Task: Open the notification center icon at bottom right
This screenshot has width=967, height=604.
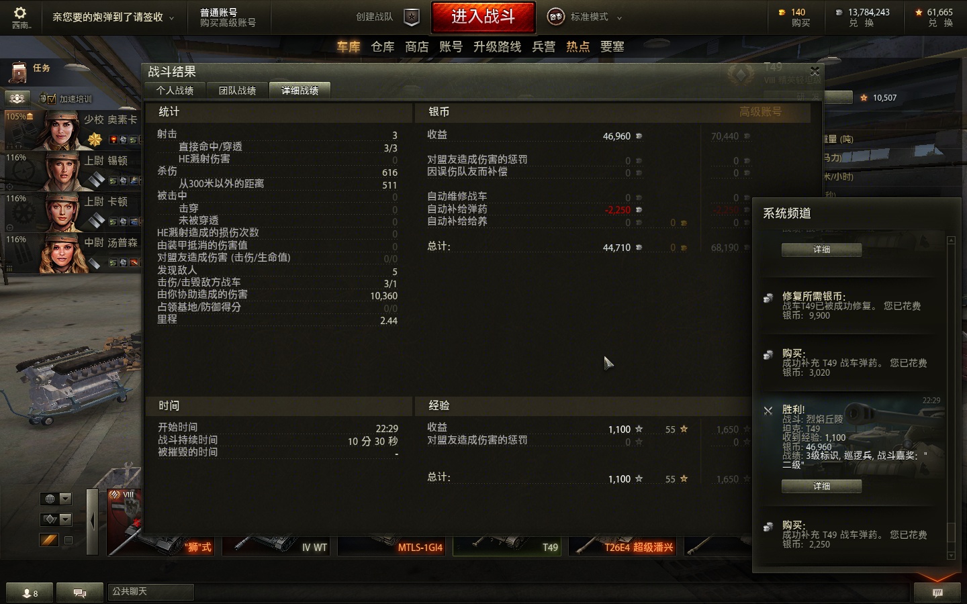Action: (x=937, y=592)
